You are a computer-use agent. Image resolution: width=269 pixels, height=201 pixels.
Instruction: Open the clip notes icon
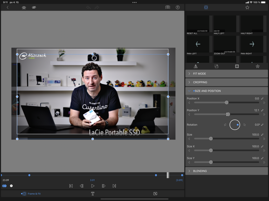pos(168,7)
